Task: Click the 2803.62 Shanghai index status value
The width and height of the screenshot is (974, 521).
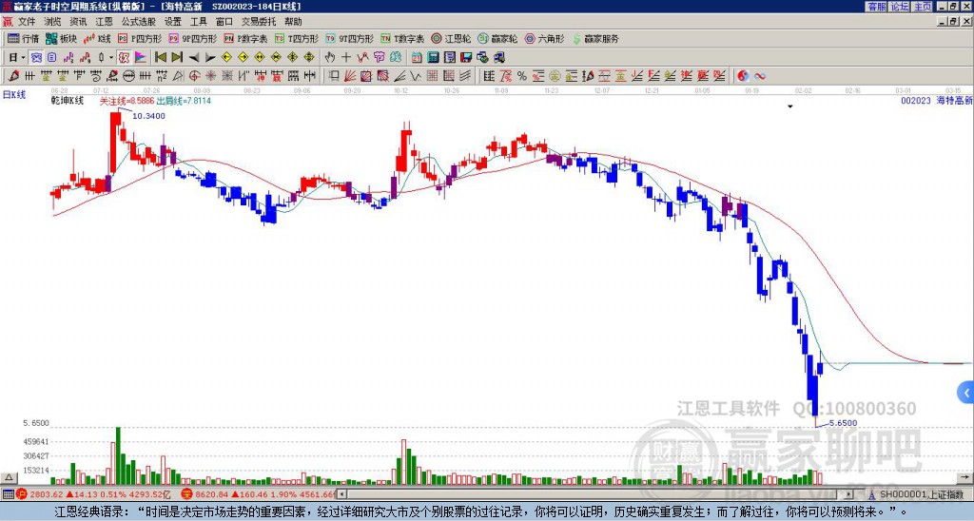Action: [47, 494]
